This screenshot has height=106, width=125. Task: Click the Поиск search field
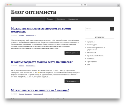coord(98,29)
